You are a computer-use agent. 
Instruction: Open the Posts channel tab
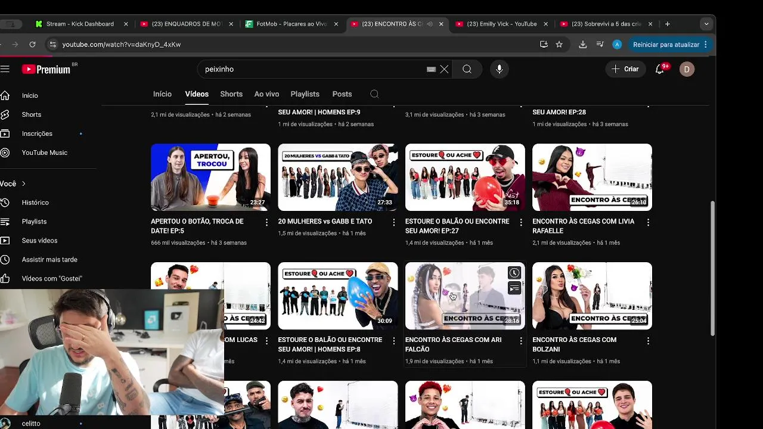342,94
